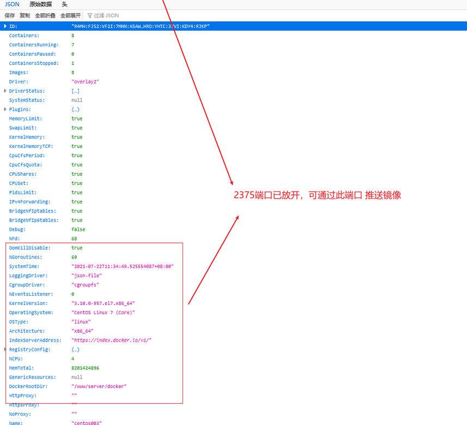This screenshot has height=425, width=467.
Task: Open the 头 headers tab
Action: (65, 4)
